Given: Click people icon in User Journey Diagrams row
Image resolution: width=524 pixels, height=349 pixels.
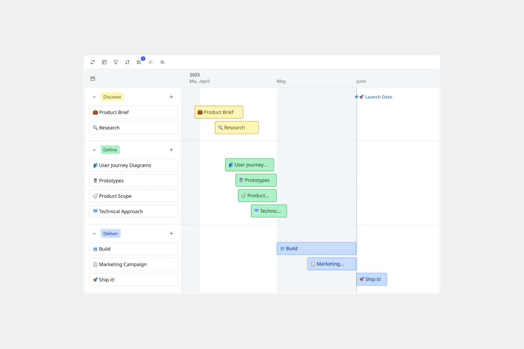Looking at the screenshot, I should coord(95,165).
